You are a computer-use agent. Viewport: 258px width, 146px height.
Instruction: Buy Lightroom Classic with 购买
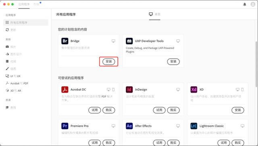(238, 143)
